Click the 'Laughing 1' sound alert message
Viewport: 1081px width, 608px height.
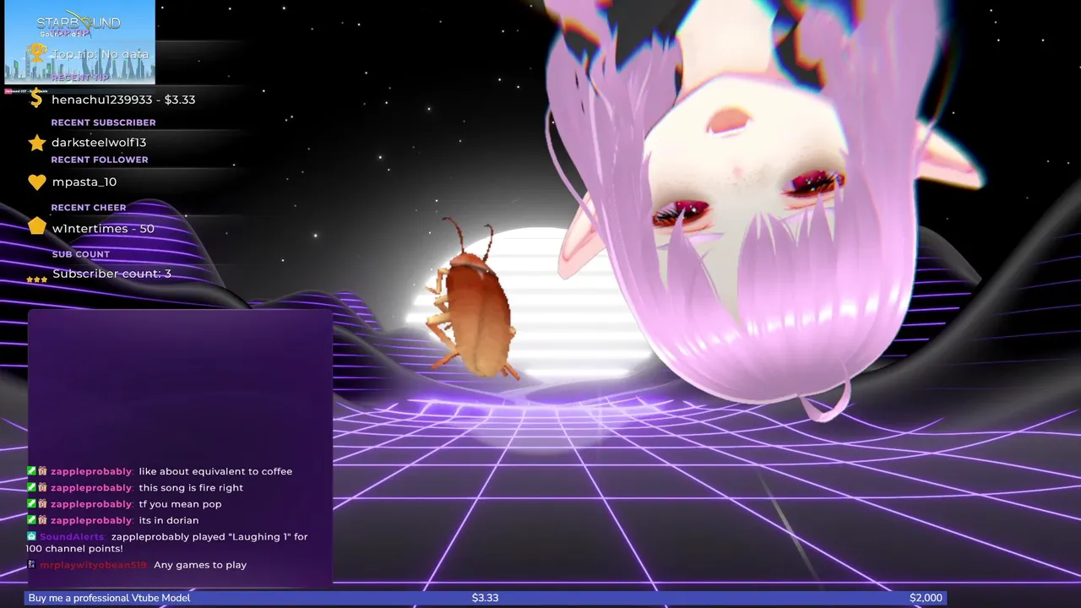coord(167,543)
